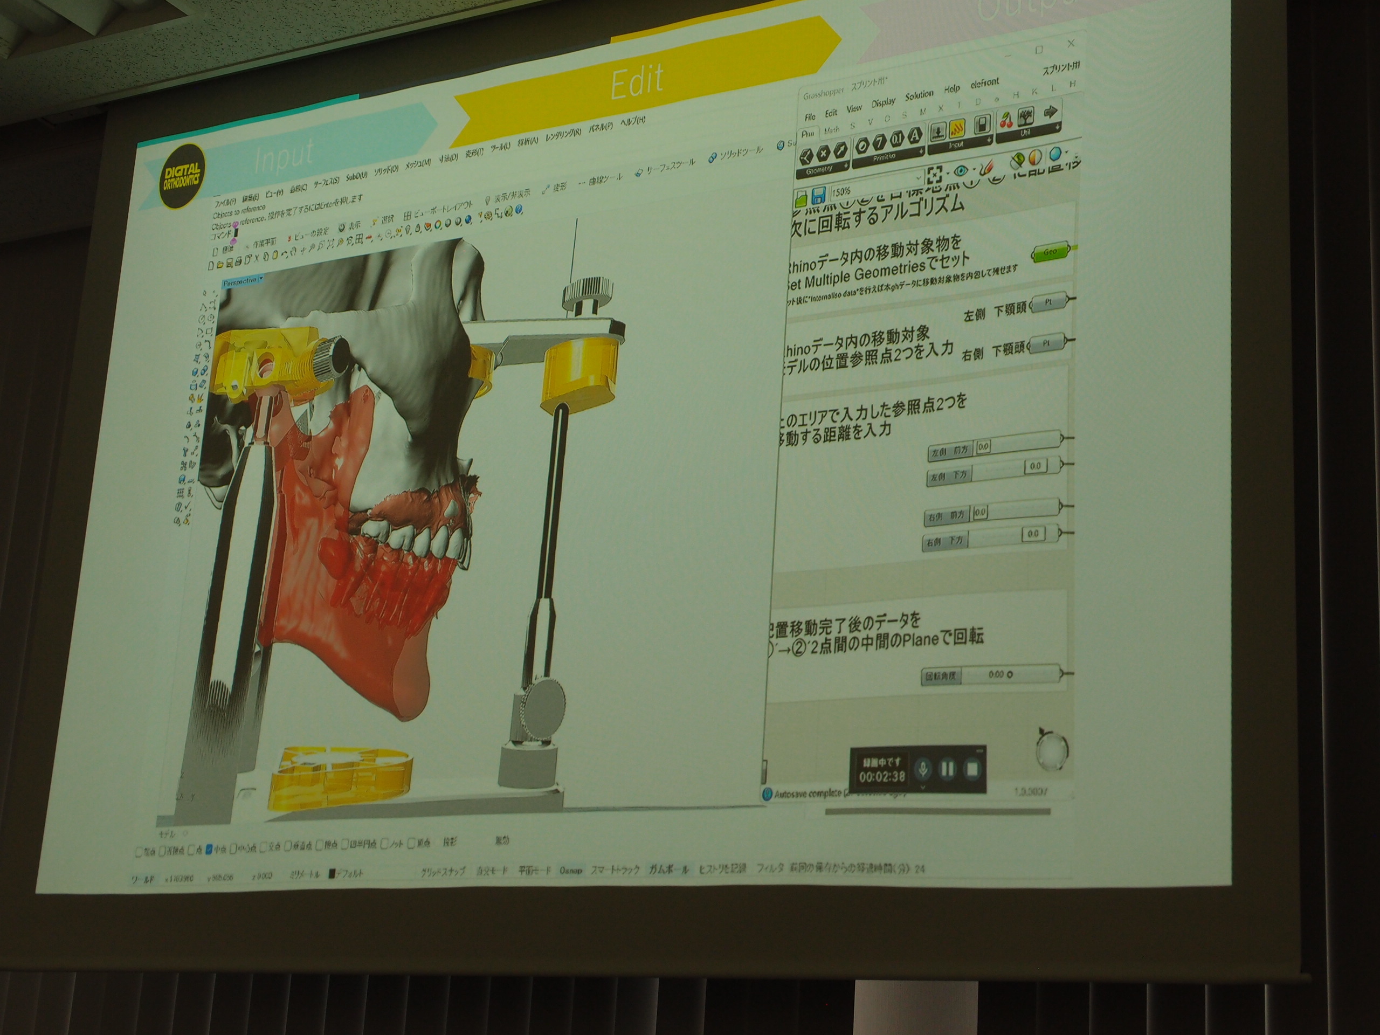The image size is (1380, 1035).
Task: Toggle Osnap in Rhino status bar
Action: [571, 870]
